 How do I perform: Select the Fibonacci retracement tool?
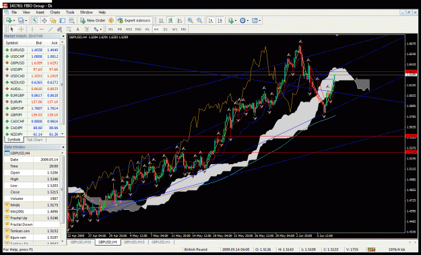69,29
